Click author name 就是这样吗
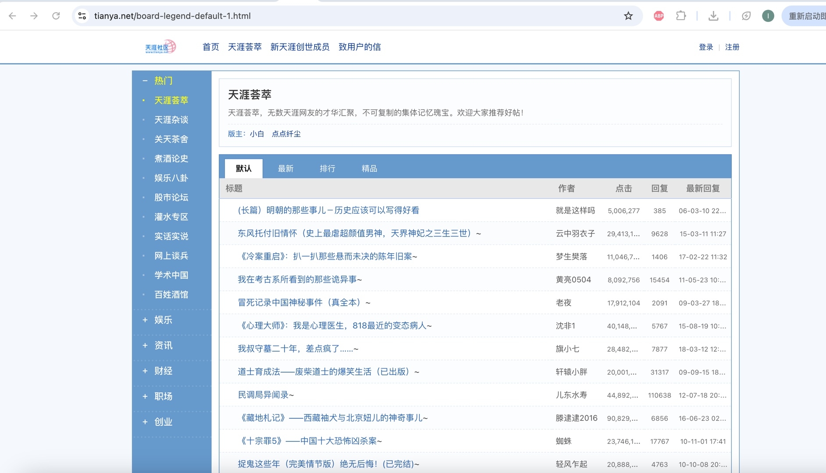The width and height of the screenshot is (826, 473). click(575, 210)
